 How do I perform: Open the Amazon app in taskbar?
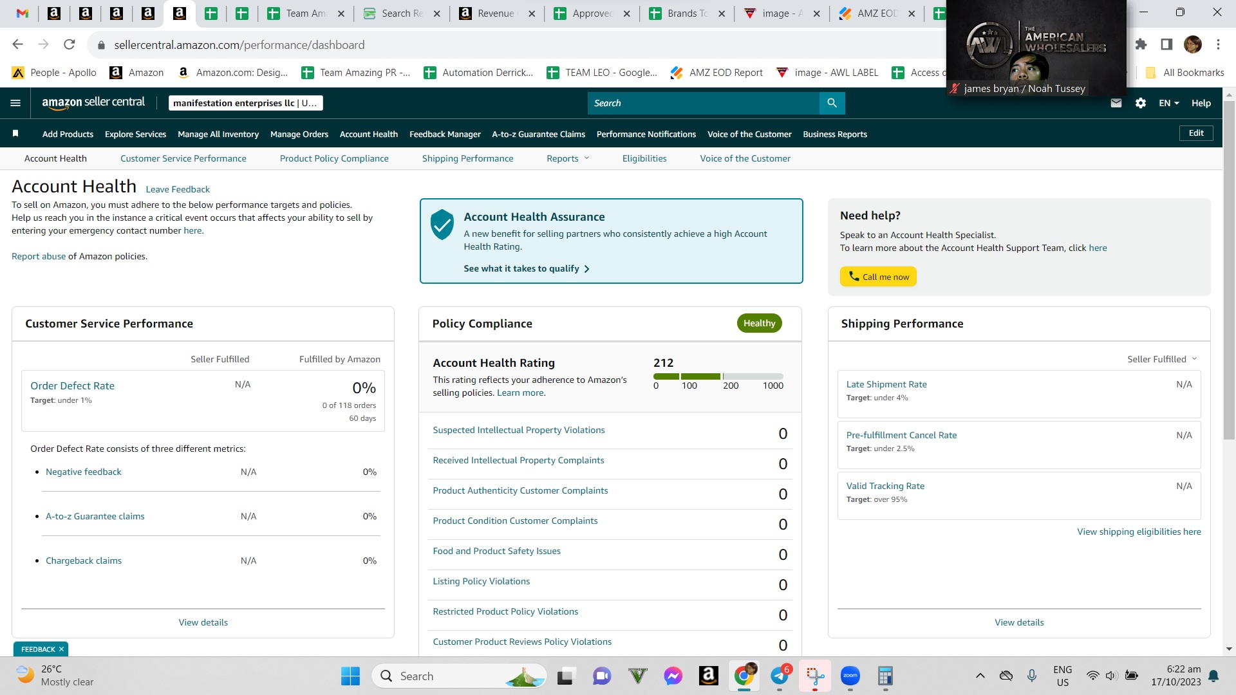(708, 676)
